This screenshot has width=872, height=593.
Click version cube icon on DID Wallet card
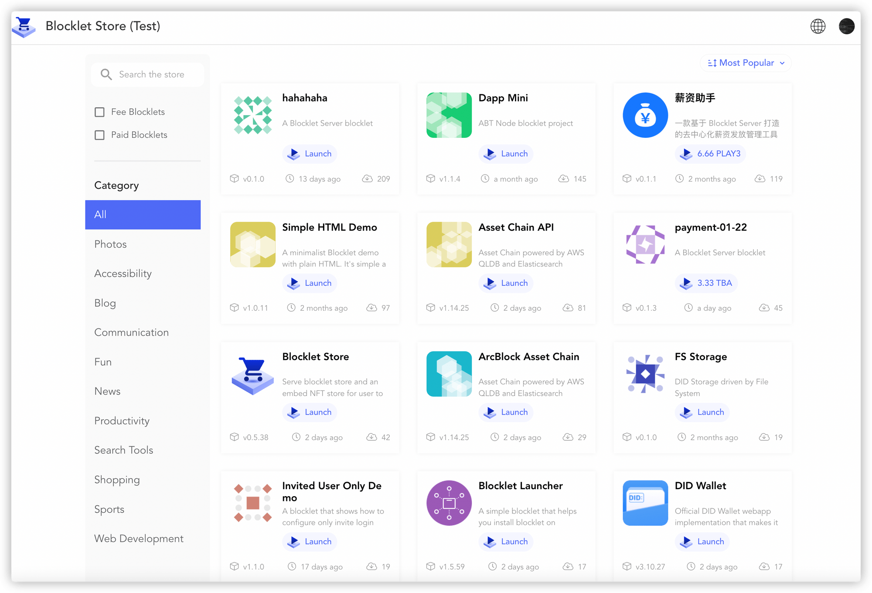pos(627,566)
